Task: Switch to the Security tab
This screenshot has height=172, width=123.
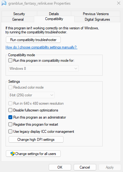Action: tap(19, 14)
